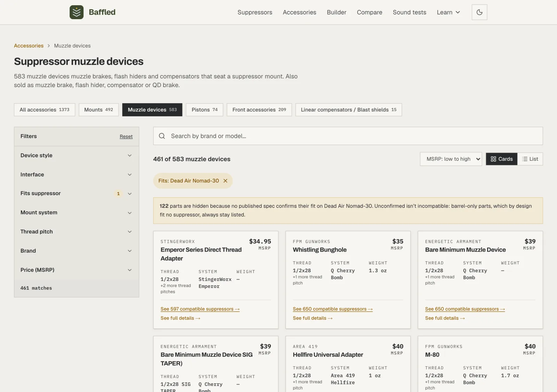This screenshot has width=557, height=392.
Task: Click the Baffled logo icon
Action: coord(77,12)
